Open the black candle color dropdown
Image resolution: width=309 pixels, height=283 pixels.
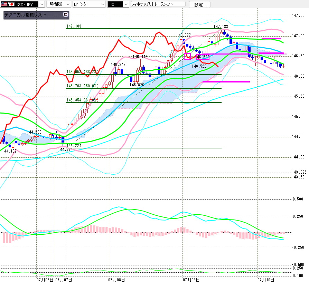[x=126, y=4]
